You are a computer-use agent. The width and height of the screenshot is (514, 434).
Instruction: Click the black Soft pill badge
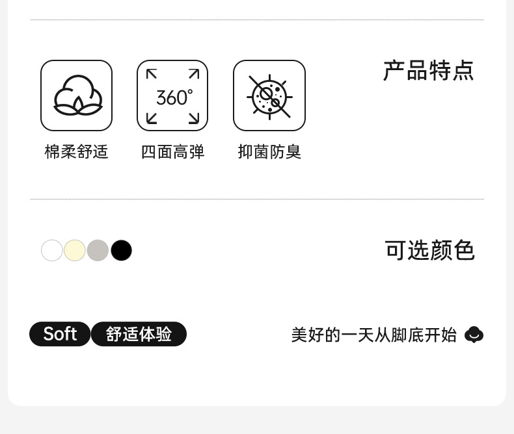pos(60,334)
